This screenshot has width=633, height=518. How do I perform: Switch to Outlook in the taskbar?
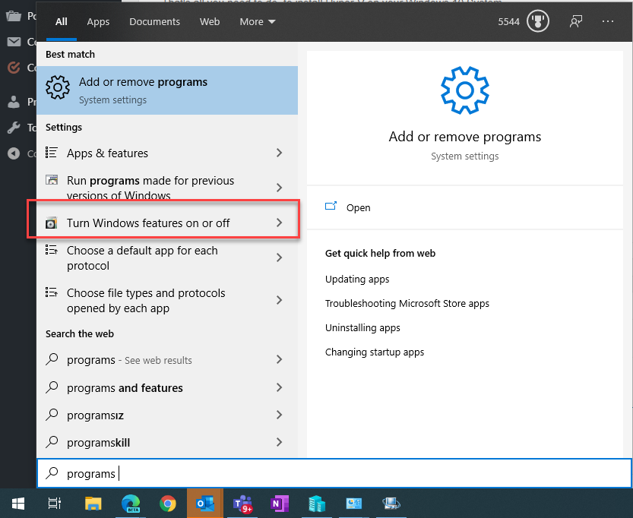tap(205, 504)
